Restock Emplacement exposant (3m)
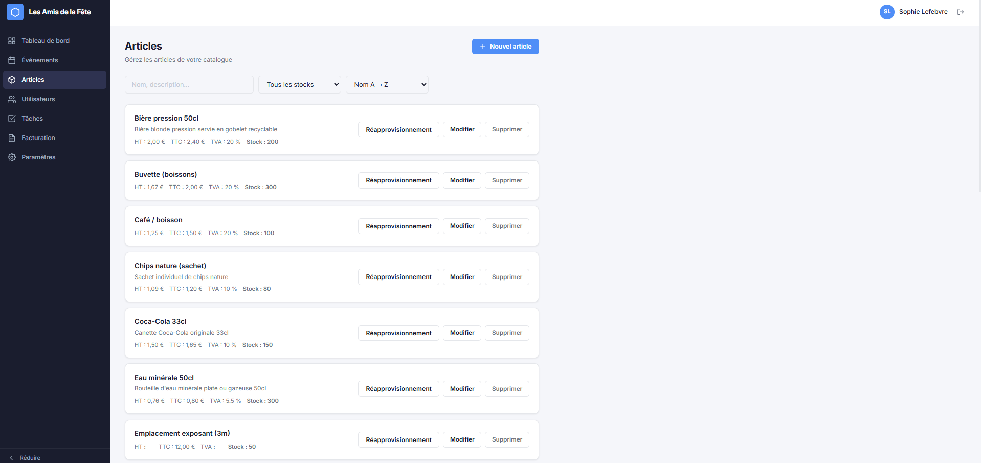Screen dimensions: 981x463 [x=398, y=439]
